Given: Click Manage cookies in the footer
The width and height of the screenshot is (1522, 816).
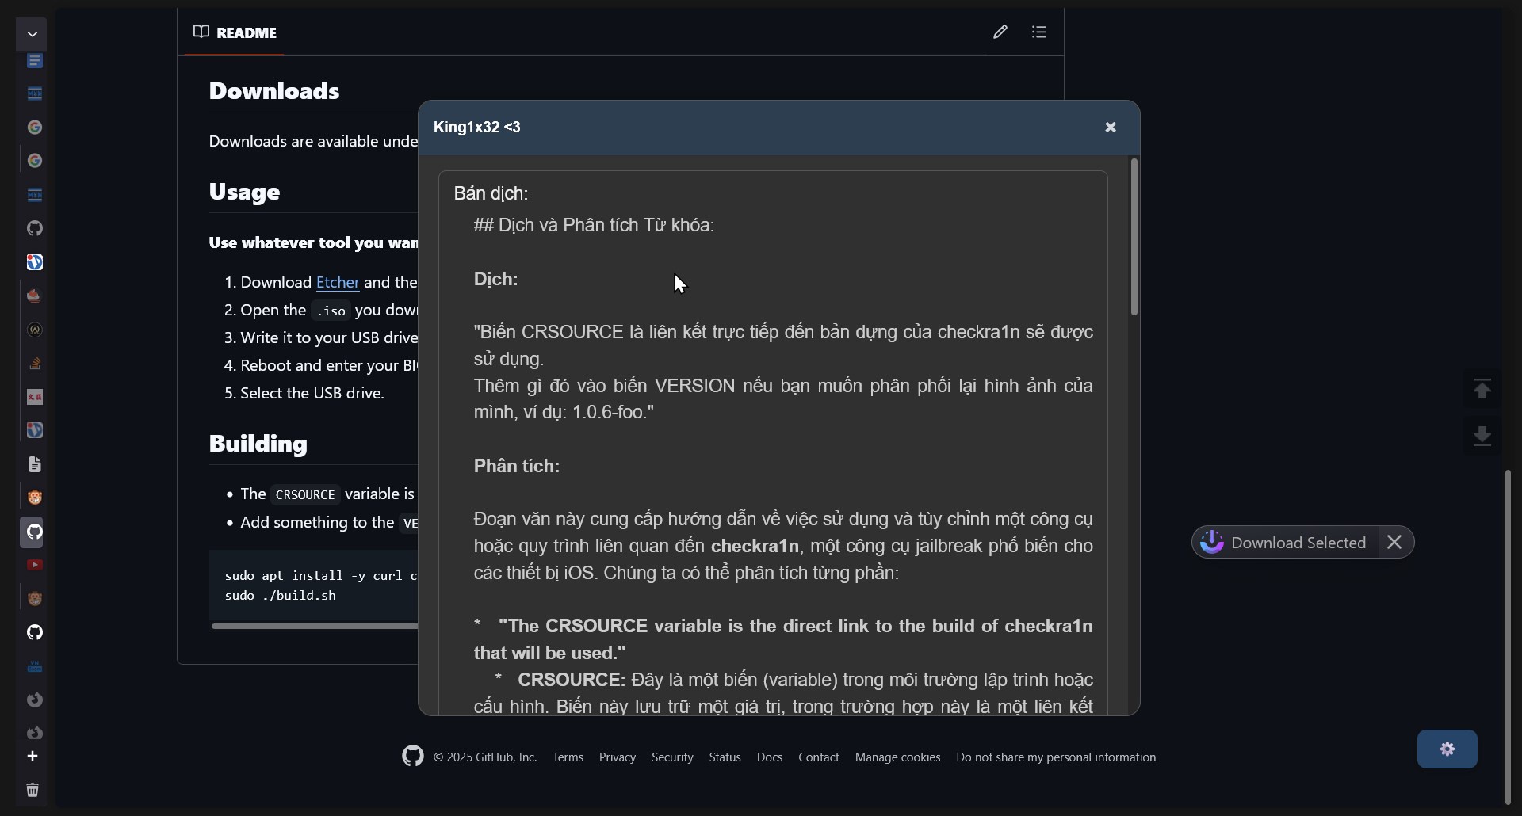Looking at the screenshot, I should pos(898,757).
